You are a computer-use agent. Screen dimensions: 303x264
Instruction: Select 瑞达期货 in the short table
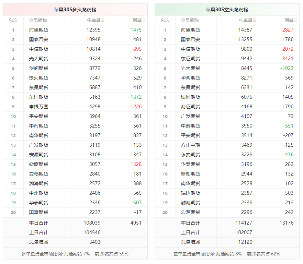(x=190, y=193)
